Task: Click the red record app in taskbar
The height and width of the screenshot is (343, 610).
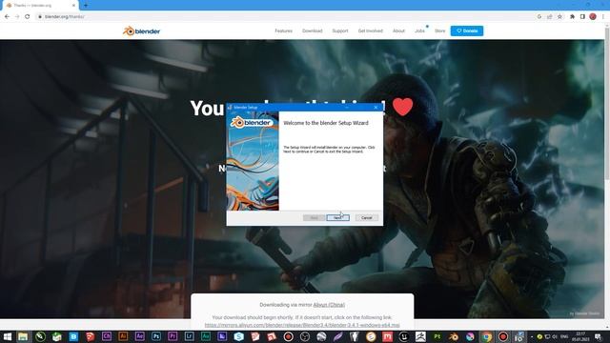Action: tap(503, 336)
